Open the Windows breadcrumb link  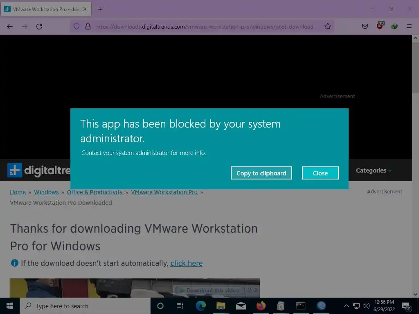click(x=46, y=192)
